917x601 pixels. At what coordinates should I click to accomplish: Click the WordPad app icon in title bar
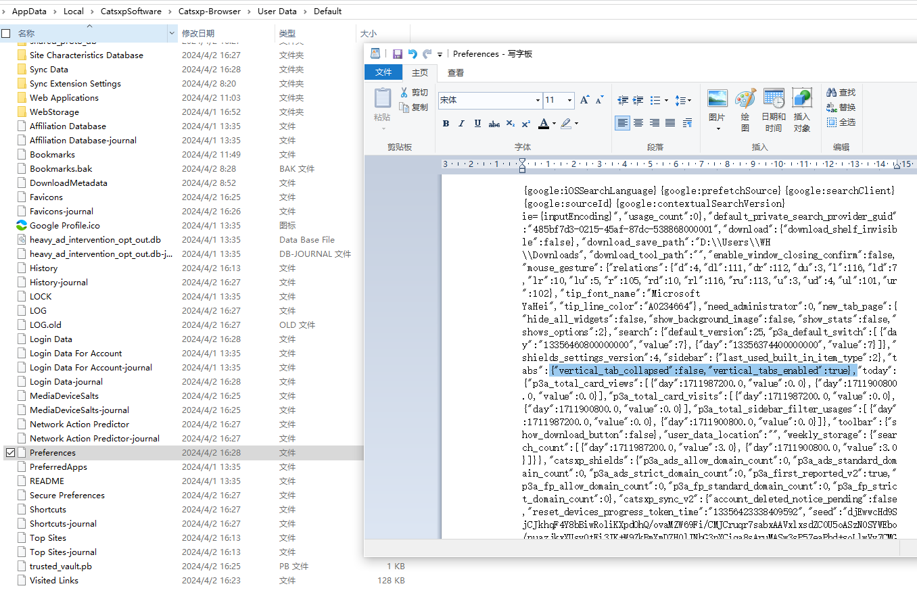(375, 53)
